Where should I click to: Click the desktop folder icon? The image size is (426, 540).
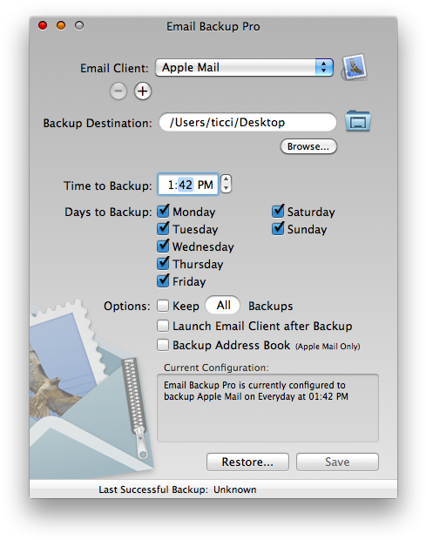coord(358,121)
